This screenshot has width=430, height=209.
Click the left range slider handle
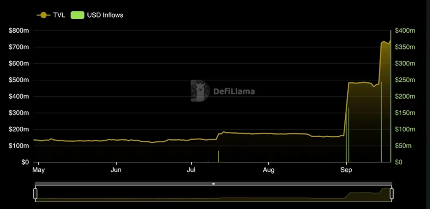click(x=35, y=193)
